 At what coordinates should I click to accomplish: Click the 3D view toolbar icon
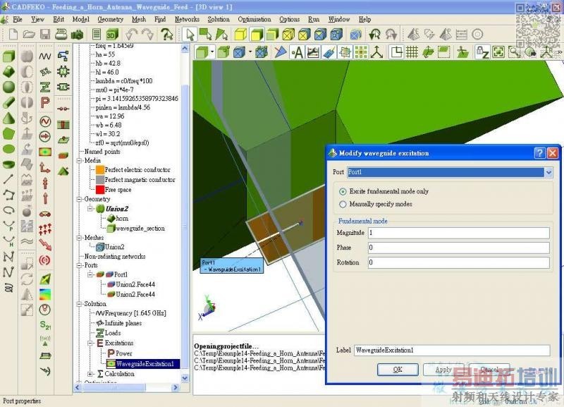tap(112, 35)
